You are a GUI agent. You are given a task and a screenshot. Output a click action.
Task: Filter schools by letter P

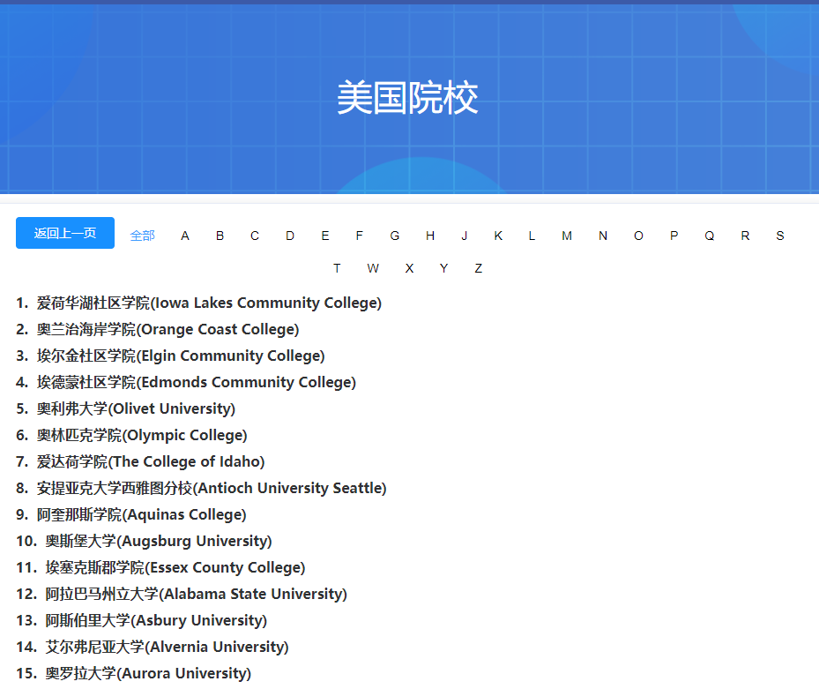(674, 236)
